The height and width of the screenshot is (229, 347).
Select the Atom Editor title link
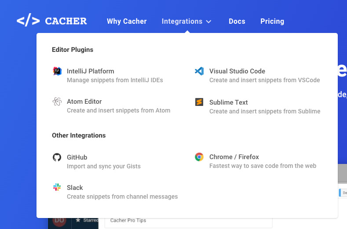click(84, 102)
